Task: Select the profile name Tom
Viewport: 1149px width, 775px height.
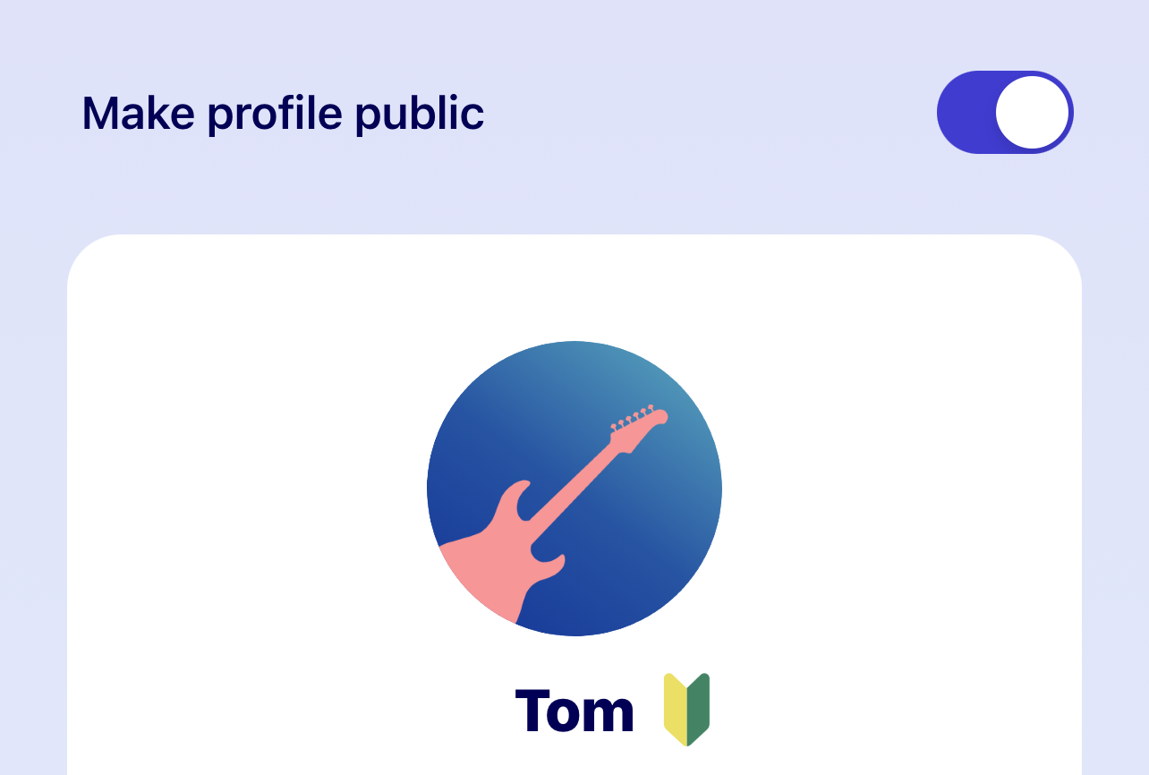Action: pyautogui.click(x=574, y=711)
